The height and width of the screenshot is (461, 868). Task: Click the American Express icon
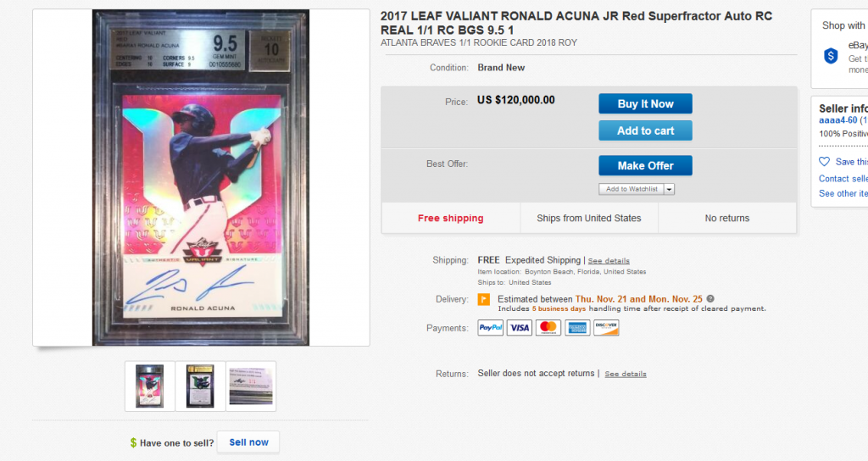point(577,328)
